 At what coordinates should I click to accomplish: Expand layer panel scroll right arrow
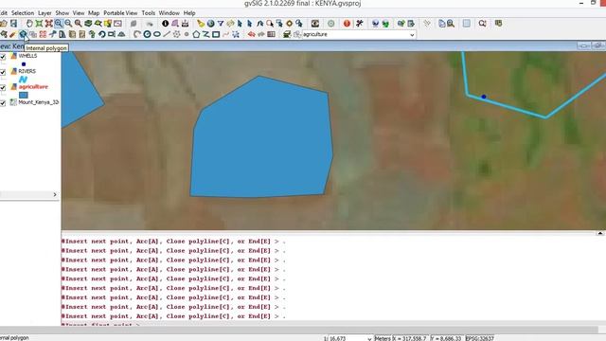[x=55, y=194]
